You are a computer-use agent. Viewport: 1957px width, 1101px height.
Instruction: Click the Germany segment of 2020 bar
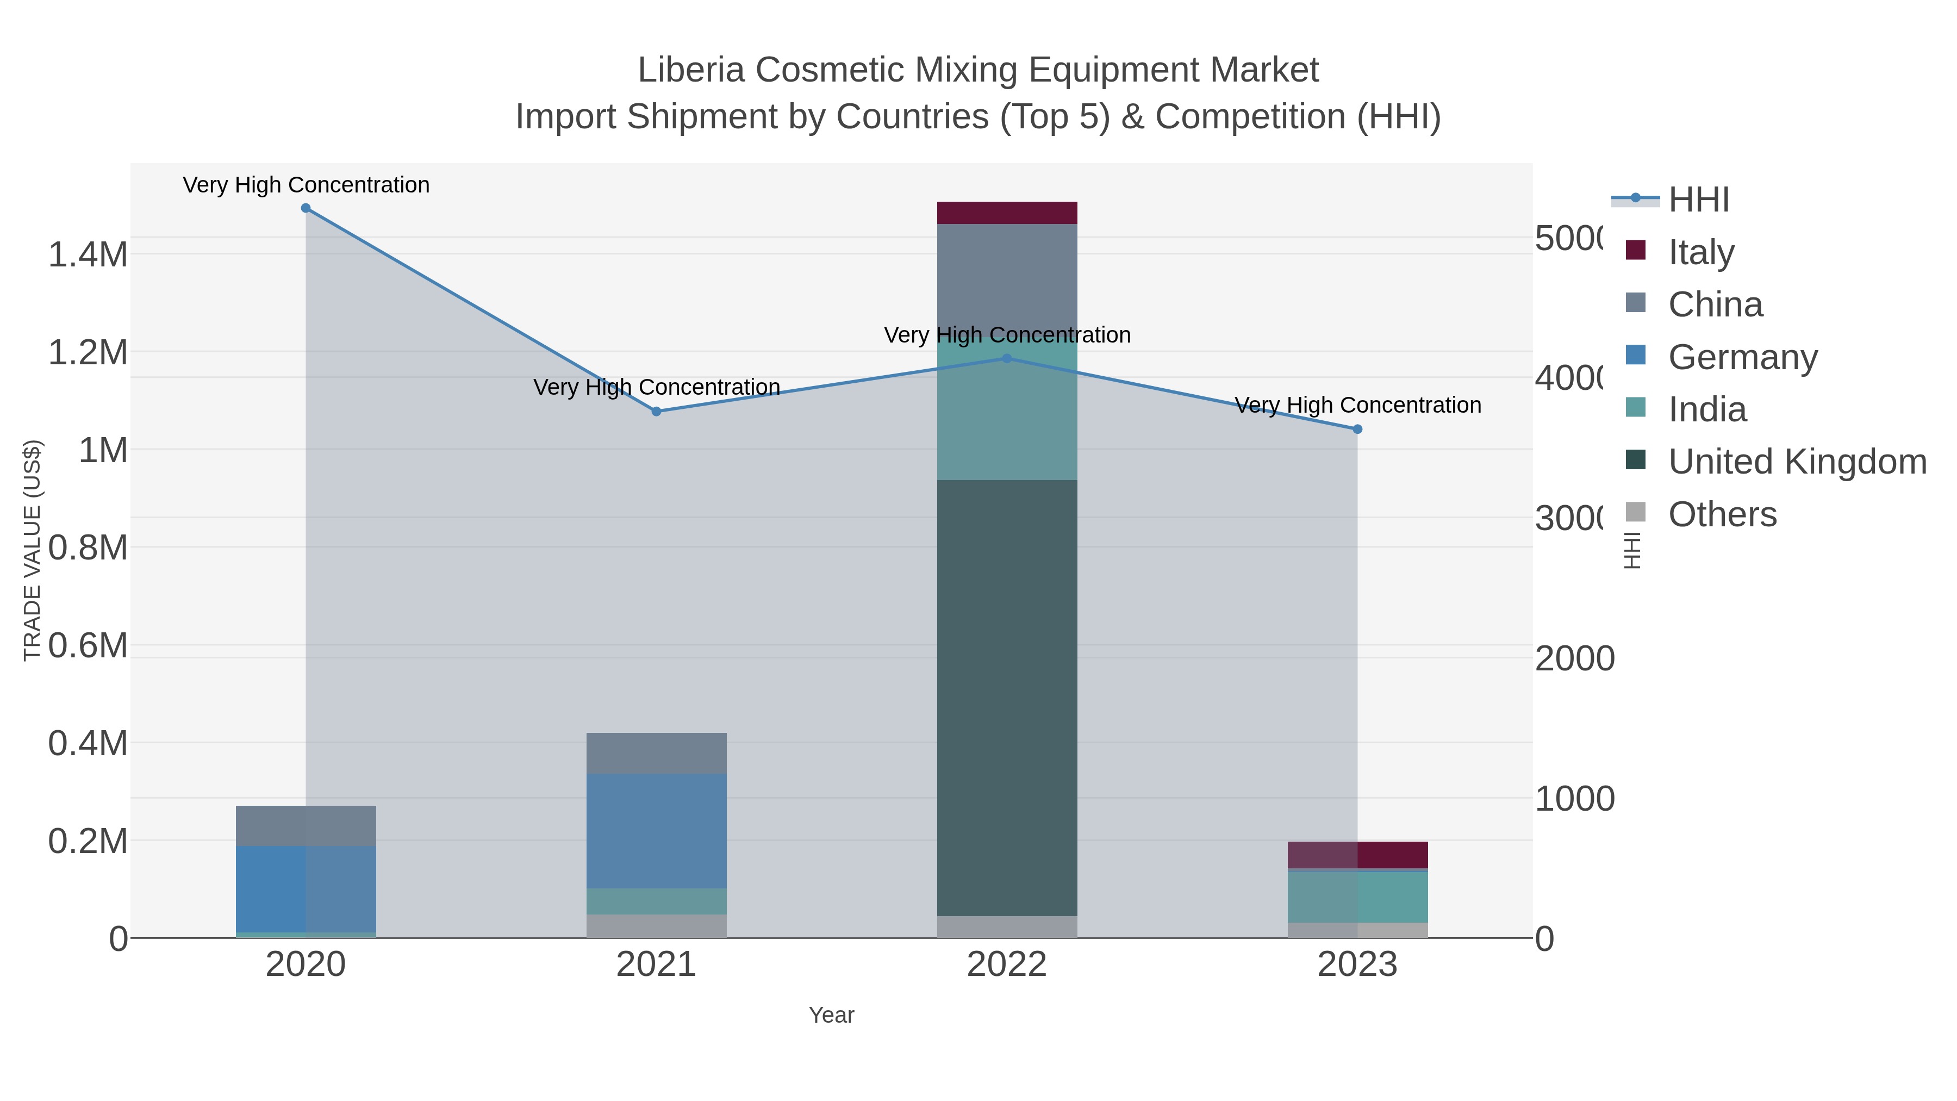click(306, 889)
